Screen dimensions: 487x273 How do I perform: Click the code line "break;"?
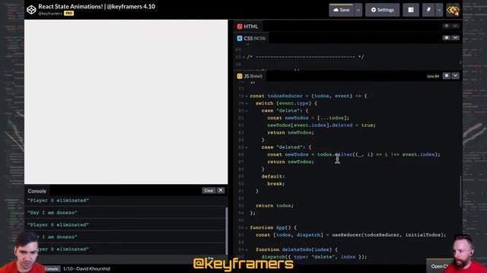coord(275,184)
